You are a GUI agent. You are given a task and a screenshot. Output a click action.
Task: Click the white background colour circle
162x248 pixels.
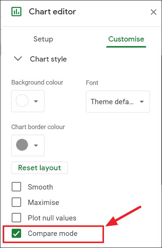[x=22, y=101]
